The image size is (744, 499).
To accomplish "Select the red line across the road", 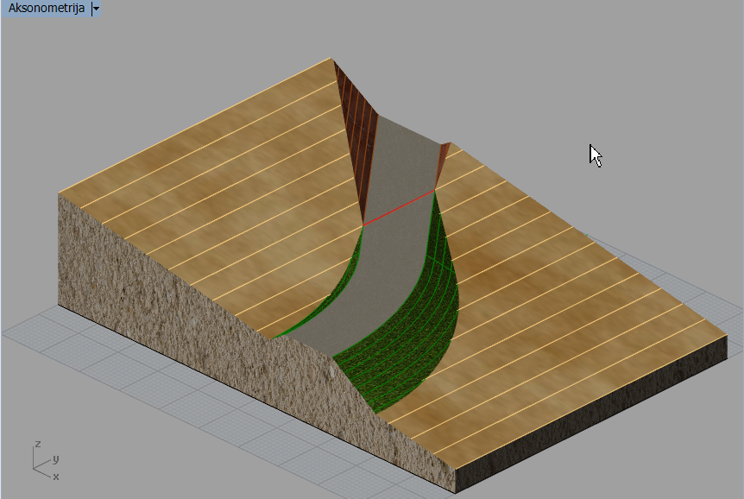I will coord(399,207).
